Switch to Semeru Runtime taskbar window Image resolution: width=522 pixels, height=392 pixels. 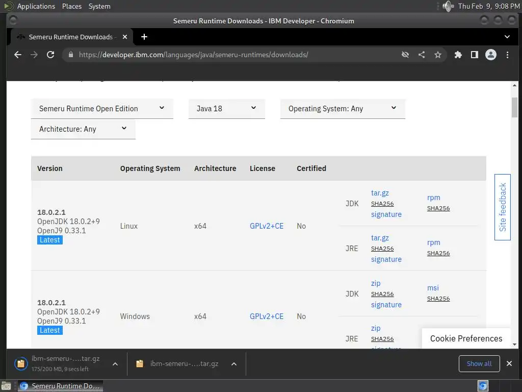(x=60, y=386)
